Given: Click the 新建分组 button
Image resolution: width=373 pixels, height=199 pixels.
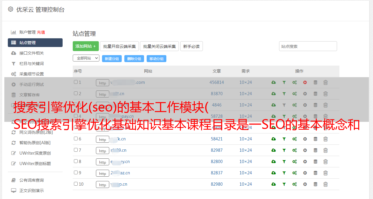Looking at the screenshot, I should point(112,59).
